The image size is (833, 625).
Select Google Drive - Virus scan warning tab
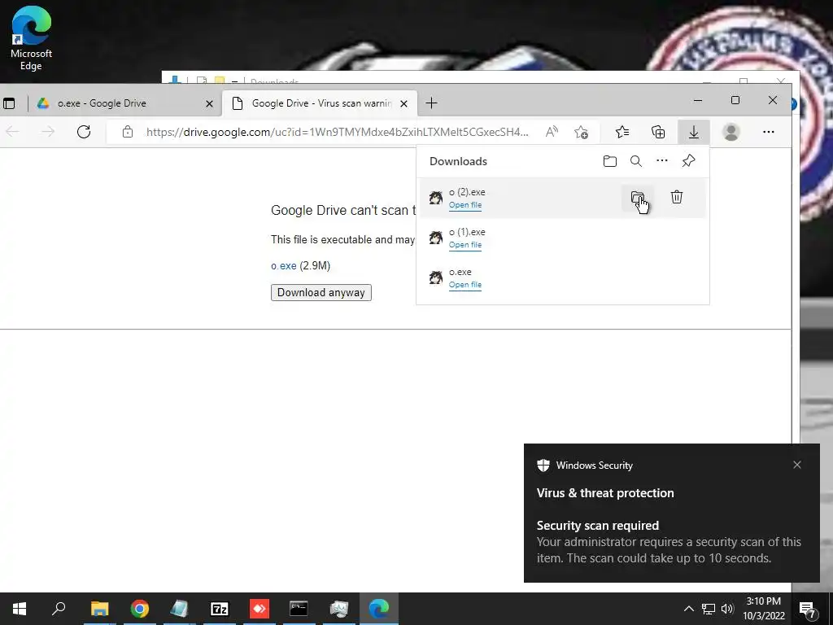pos(321,103)
